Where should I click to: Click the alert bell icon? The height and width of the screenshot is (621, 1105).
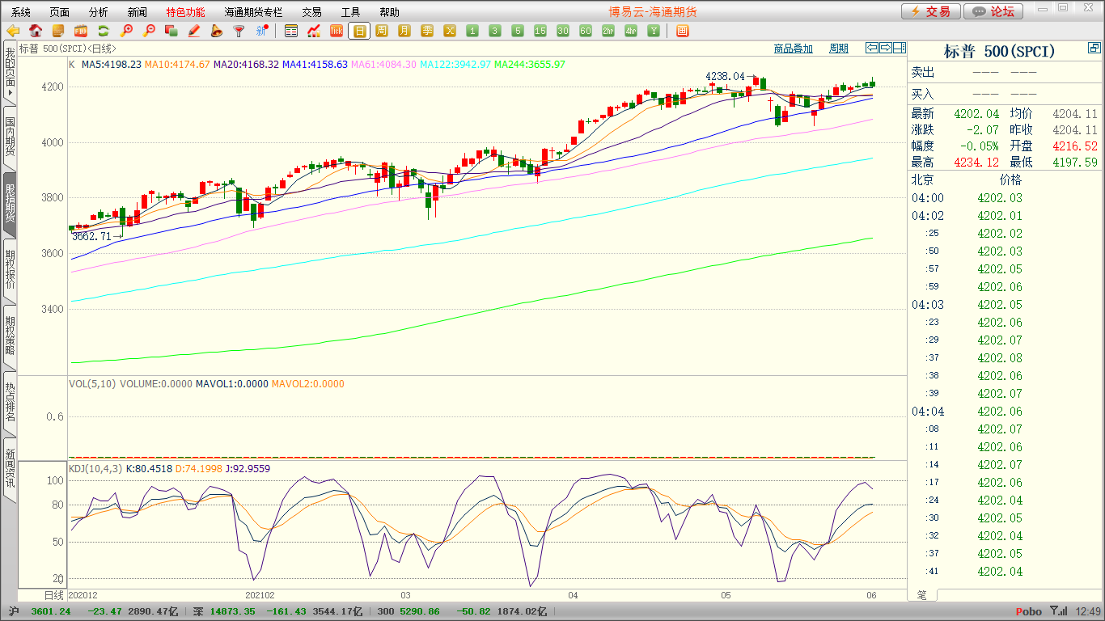pyautogui.click(x=216, y=31)
